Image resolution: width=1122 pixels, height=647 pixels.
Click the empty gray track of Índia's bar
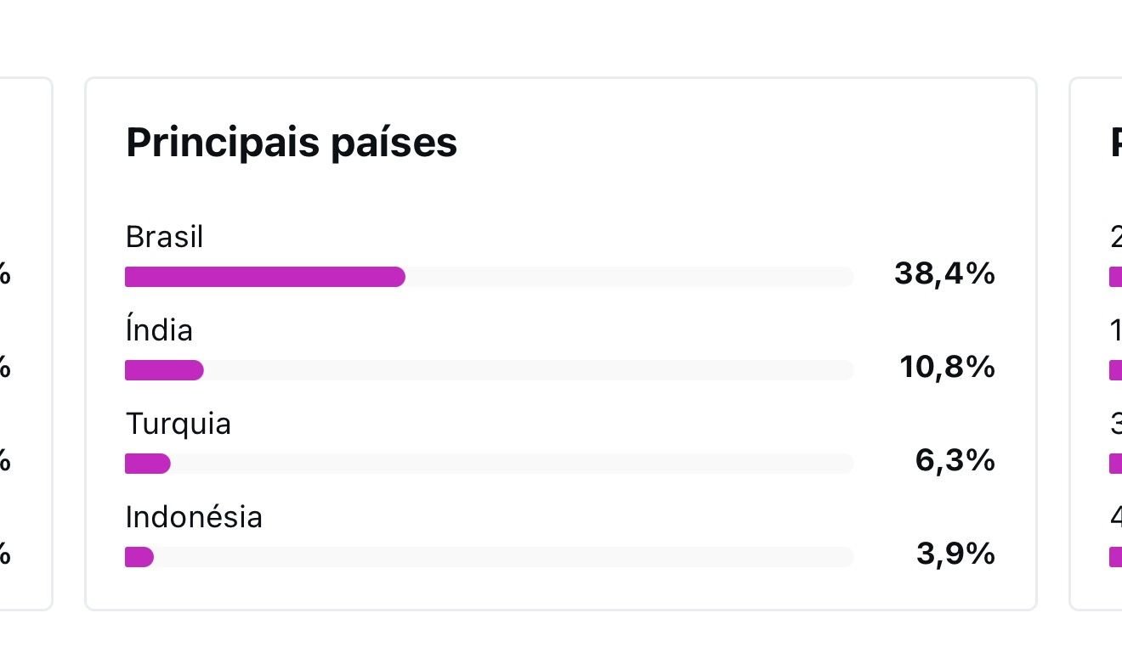(527, 370)
